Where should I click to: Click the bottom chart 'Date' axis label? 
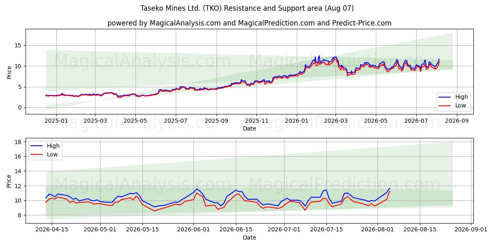point(249,238)
